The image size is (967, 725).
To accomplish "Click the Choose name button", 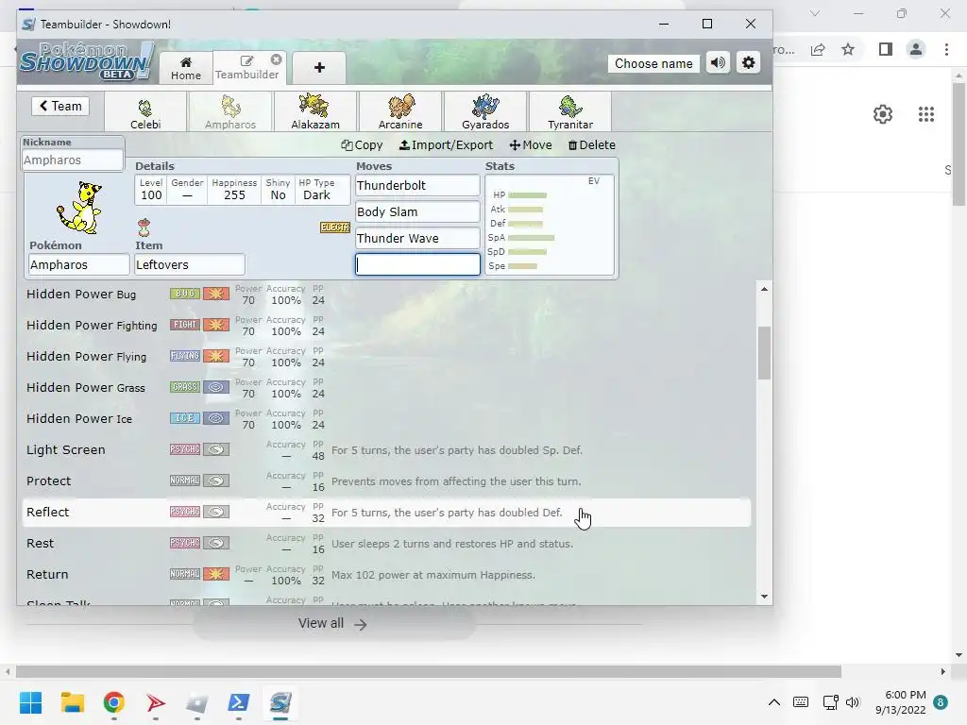I will click(x=653, y=63).
